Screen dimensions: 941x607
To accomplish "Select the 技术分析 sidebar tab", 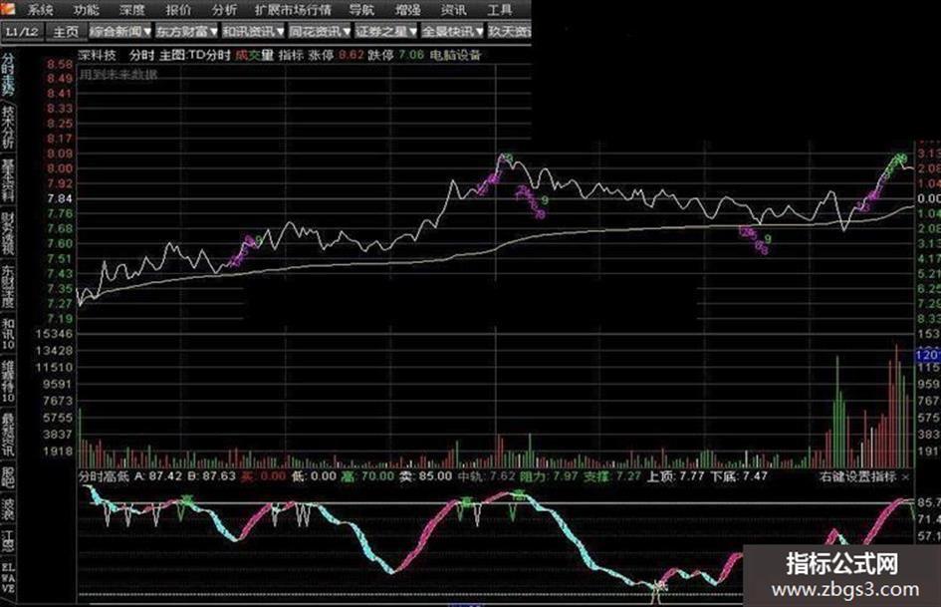I will click(x=8, y=128).
